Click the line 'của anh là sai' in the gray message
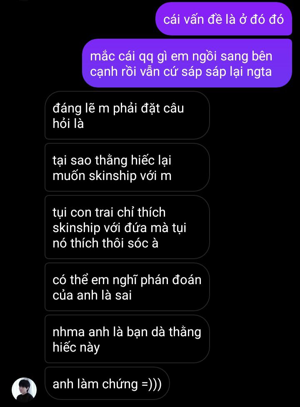This screenshot has width=300, height=407. [92, 295]
